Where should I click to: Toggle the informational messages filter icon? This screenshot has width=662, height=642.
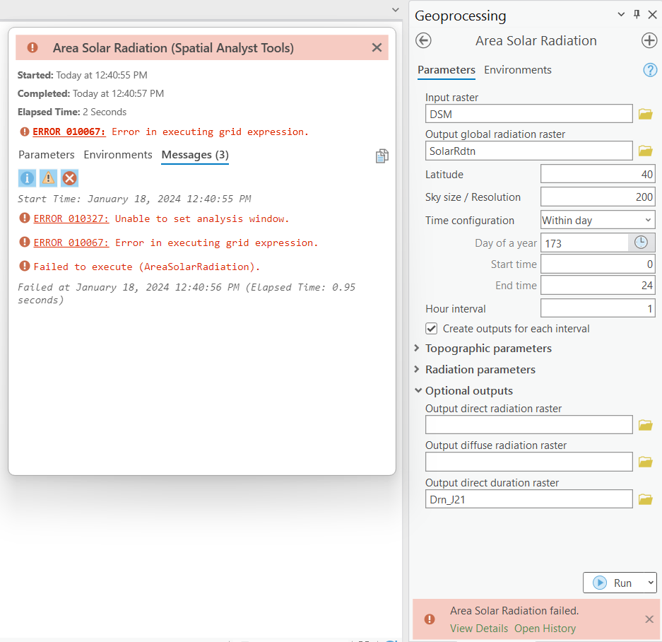(x=27, y=178)
